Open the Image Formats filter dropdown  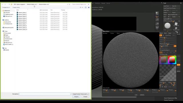click(81, 94)
